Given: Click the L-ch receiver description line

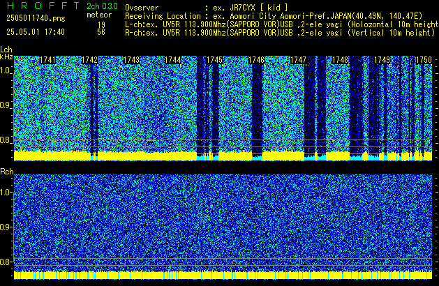Looking at the screenshot, I should 282,24.
